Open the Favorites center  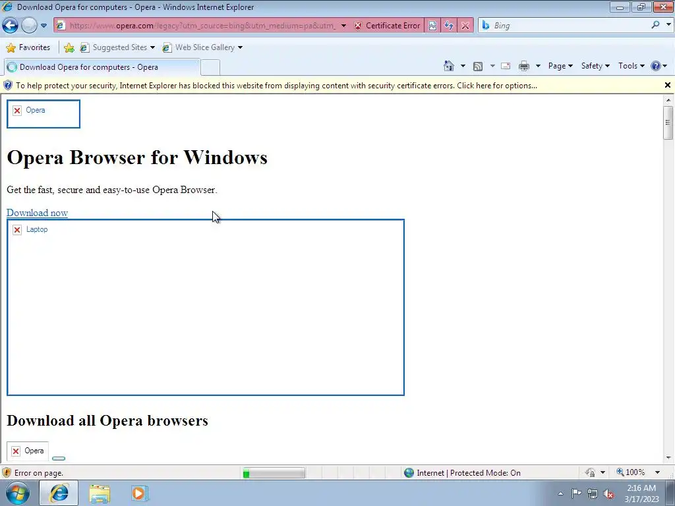click(28, 47)
